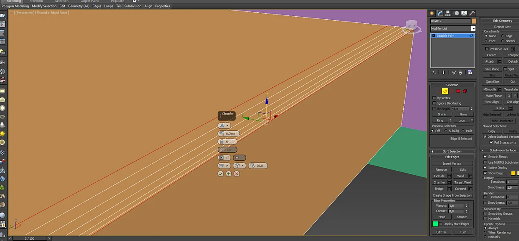This screenshot has height=241, width=519.
Task: Select SubObj preview selection radio
Action: point(446,131)
